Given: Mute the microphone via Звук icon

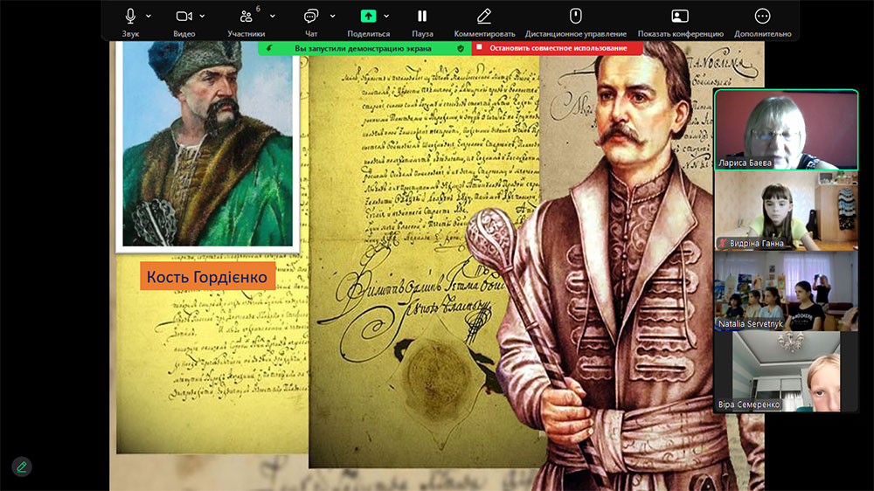Looking at the screenshot, I should point(130,16).
